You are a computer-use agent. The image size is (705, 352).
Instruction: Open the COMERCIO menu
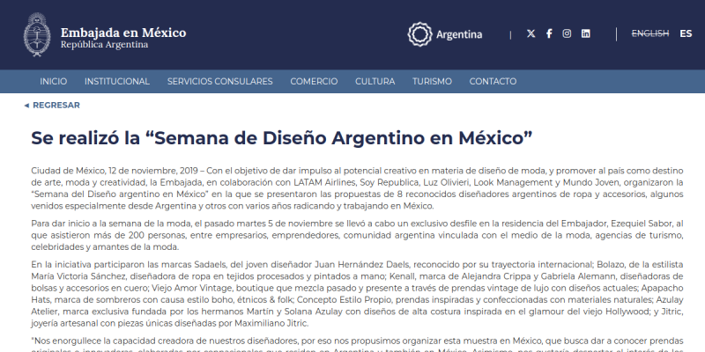pyautogui.click(x=314, y=81)
